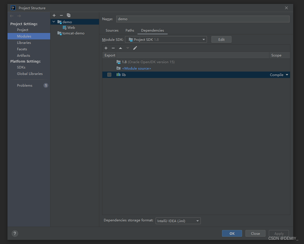Switch to the Paths tab
The width and height of the screenshot is (304, 244).
click(x=130, y=30)
